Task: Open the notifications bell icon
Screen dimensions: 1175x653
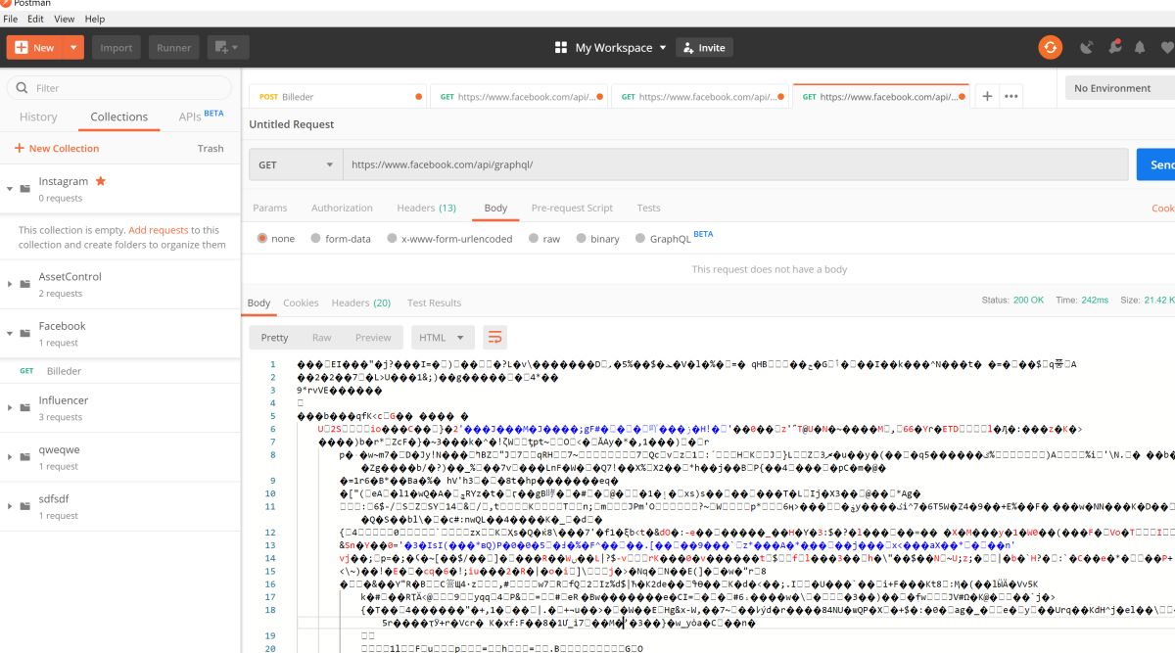Action: click(1140, 47)
